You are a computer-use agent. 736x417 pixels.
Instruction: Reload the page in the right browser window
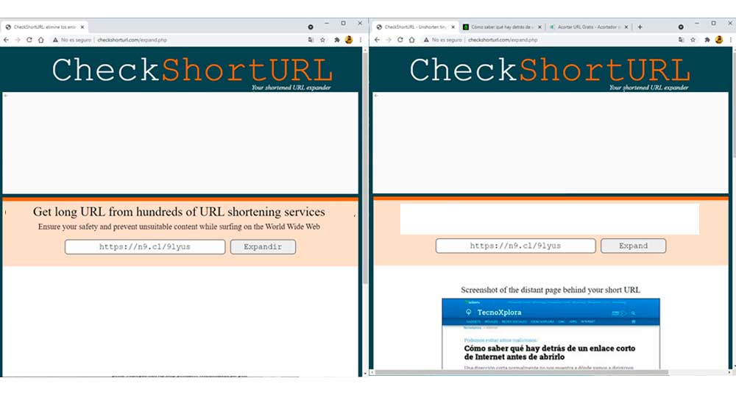[400, 40]
